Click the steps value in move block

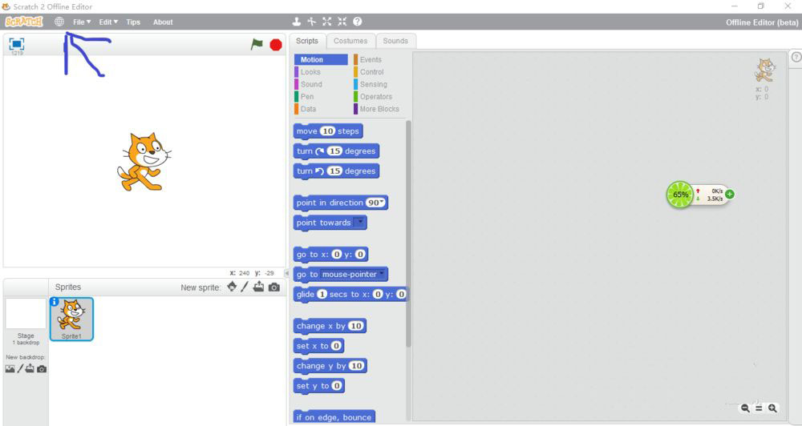point(327,131)
